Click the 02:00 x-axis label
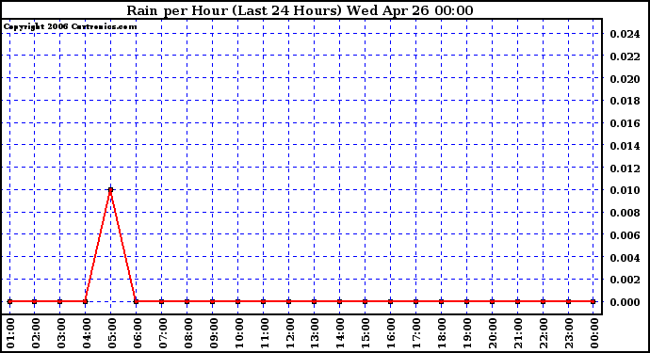This screenshot has height=353, width=650. pos(36,333)
